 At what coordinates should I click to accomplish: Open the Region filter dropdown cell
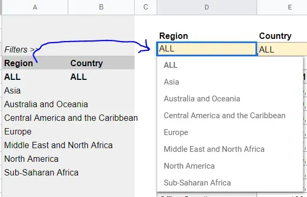click(x=207, y=49)
